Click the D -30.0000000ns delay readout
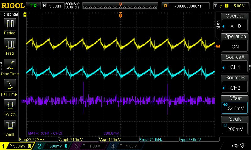The height and width of the screenshot is (150, 251). pyautogui.click(x=185, y=6)
